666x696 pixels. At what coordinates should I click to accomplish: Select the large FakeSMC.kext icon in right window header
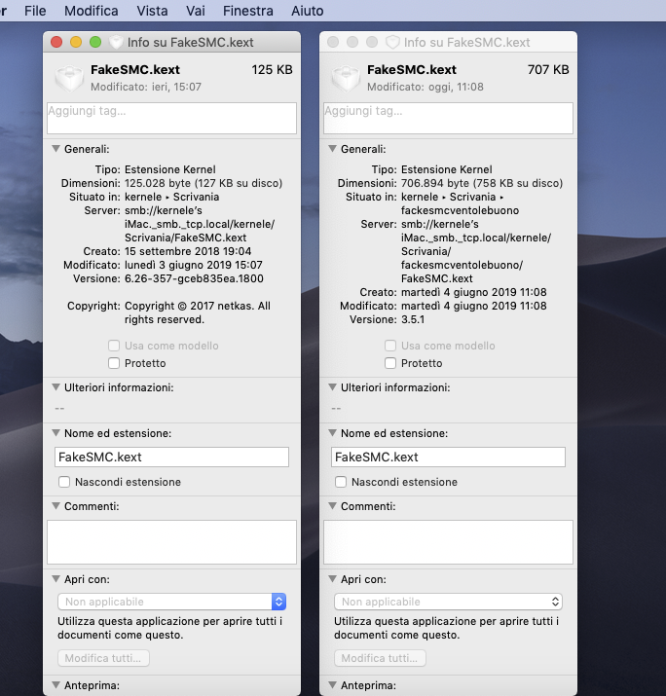pos(346,78)
